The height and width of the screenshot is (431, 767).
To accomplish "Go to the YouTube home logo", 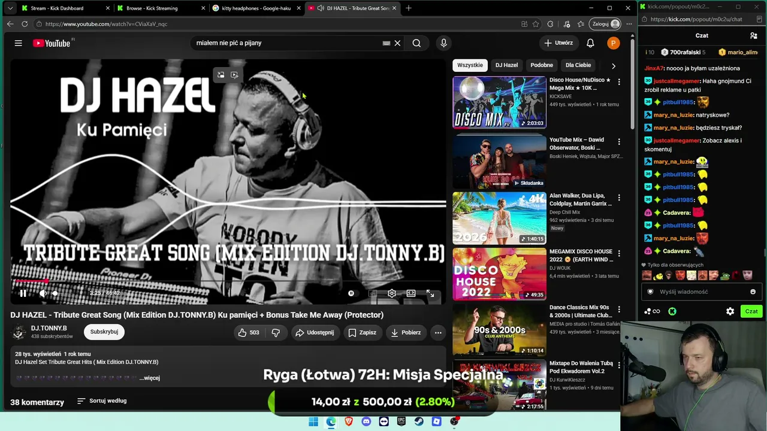I will point(52,43).
